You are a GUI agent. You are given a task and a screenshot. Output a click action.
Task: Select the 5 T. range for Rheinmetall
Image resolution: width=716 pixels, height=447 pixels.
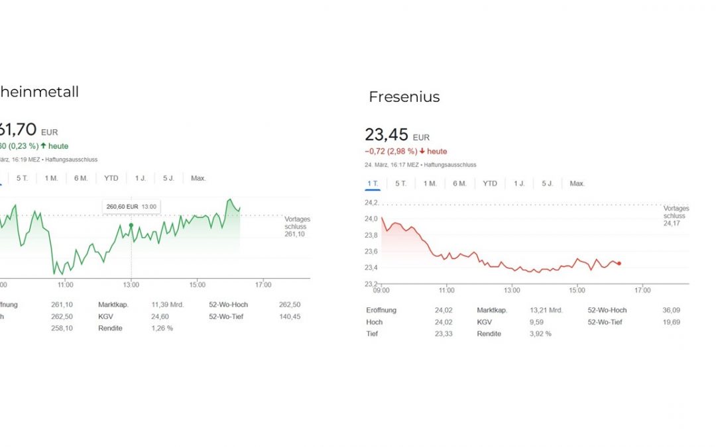point(23,178)
